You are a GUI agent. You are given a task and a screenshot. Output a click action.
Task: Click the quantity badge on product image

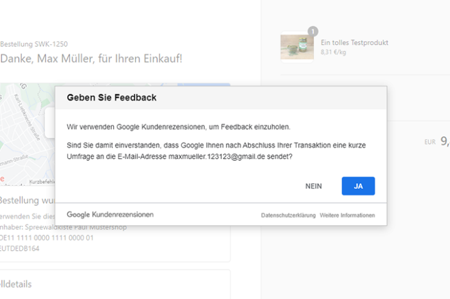pyautogui.click(x=313, y=32)
